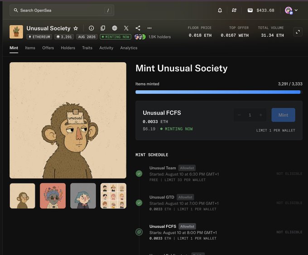Viewport: 308px width, 255px height.
Task: Open the Traits tab
Action: coord(87,48)
